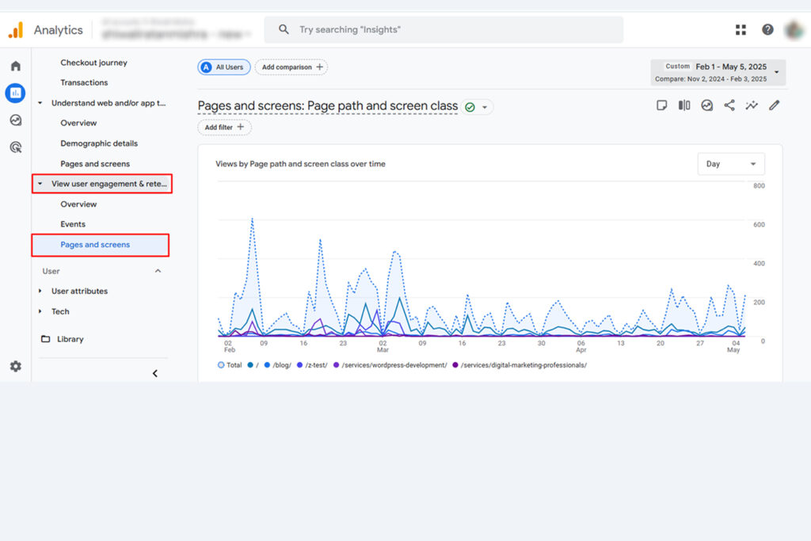Open the Help icon
Screen dimensions: 811x541
(767, 29)
